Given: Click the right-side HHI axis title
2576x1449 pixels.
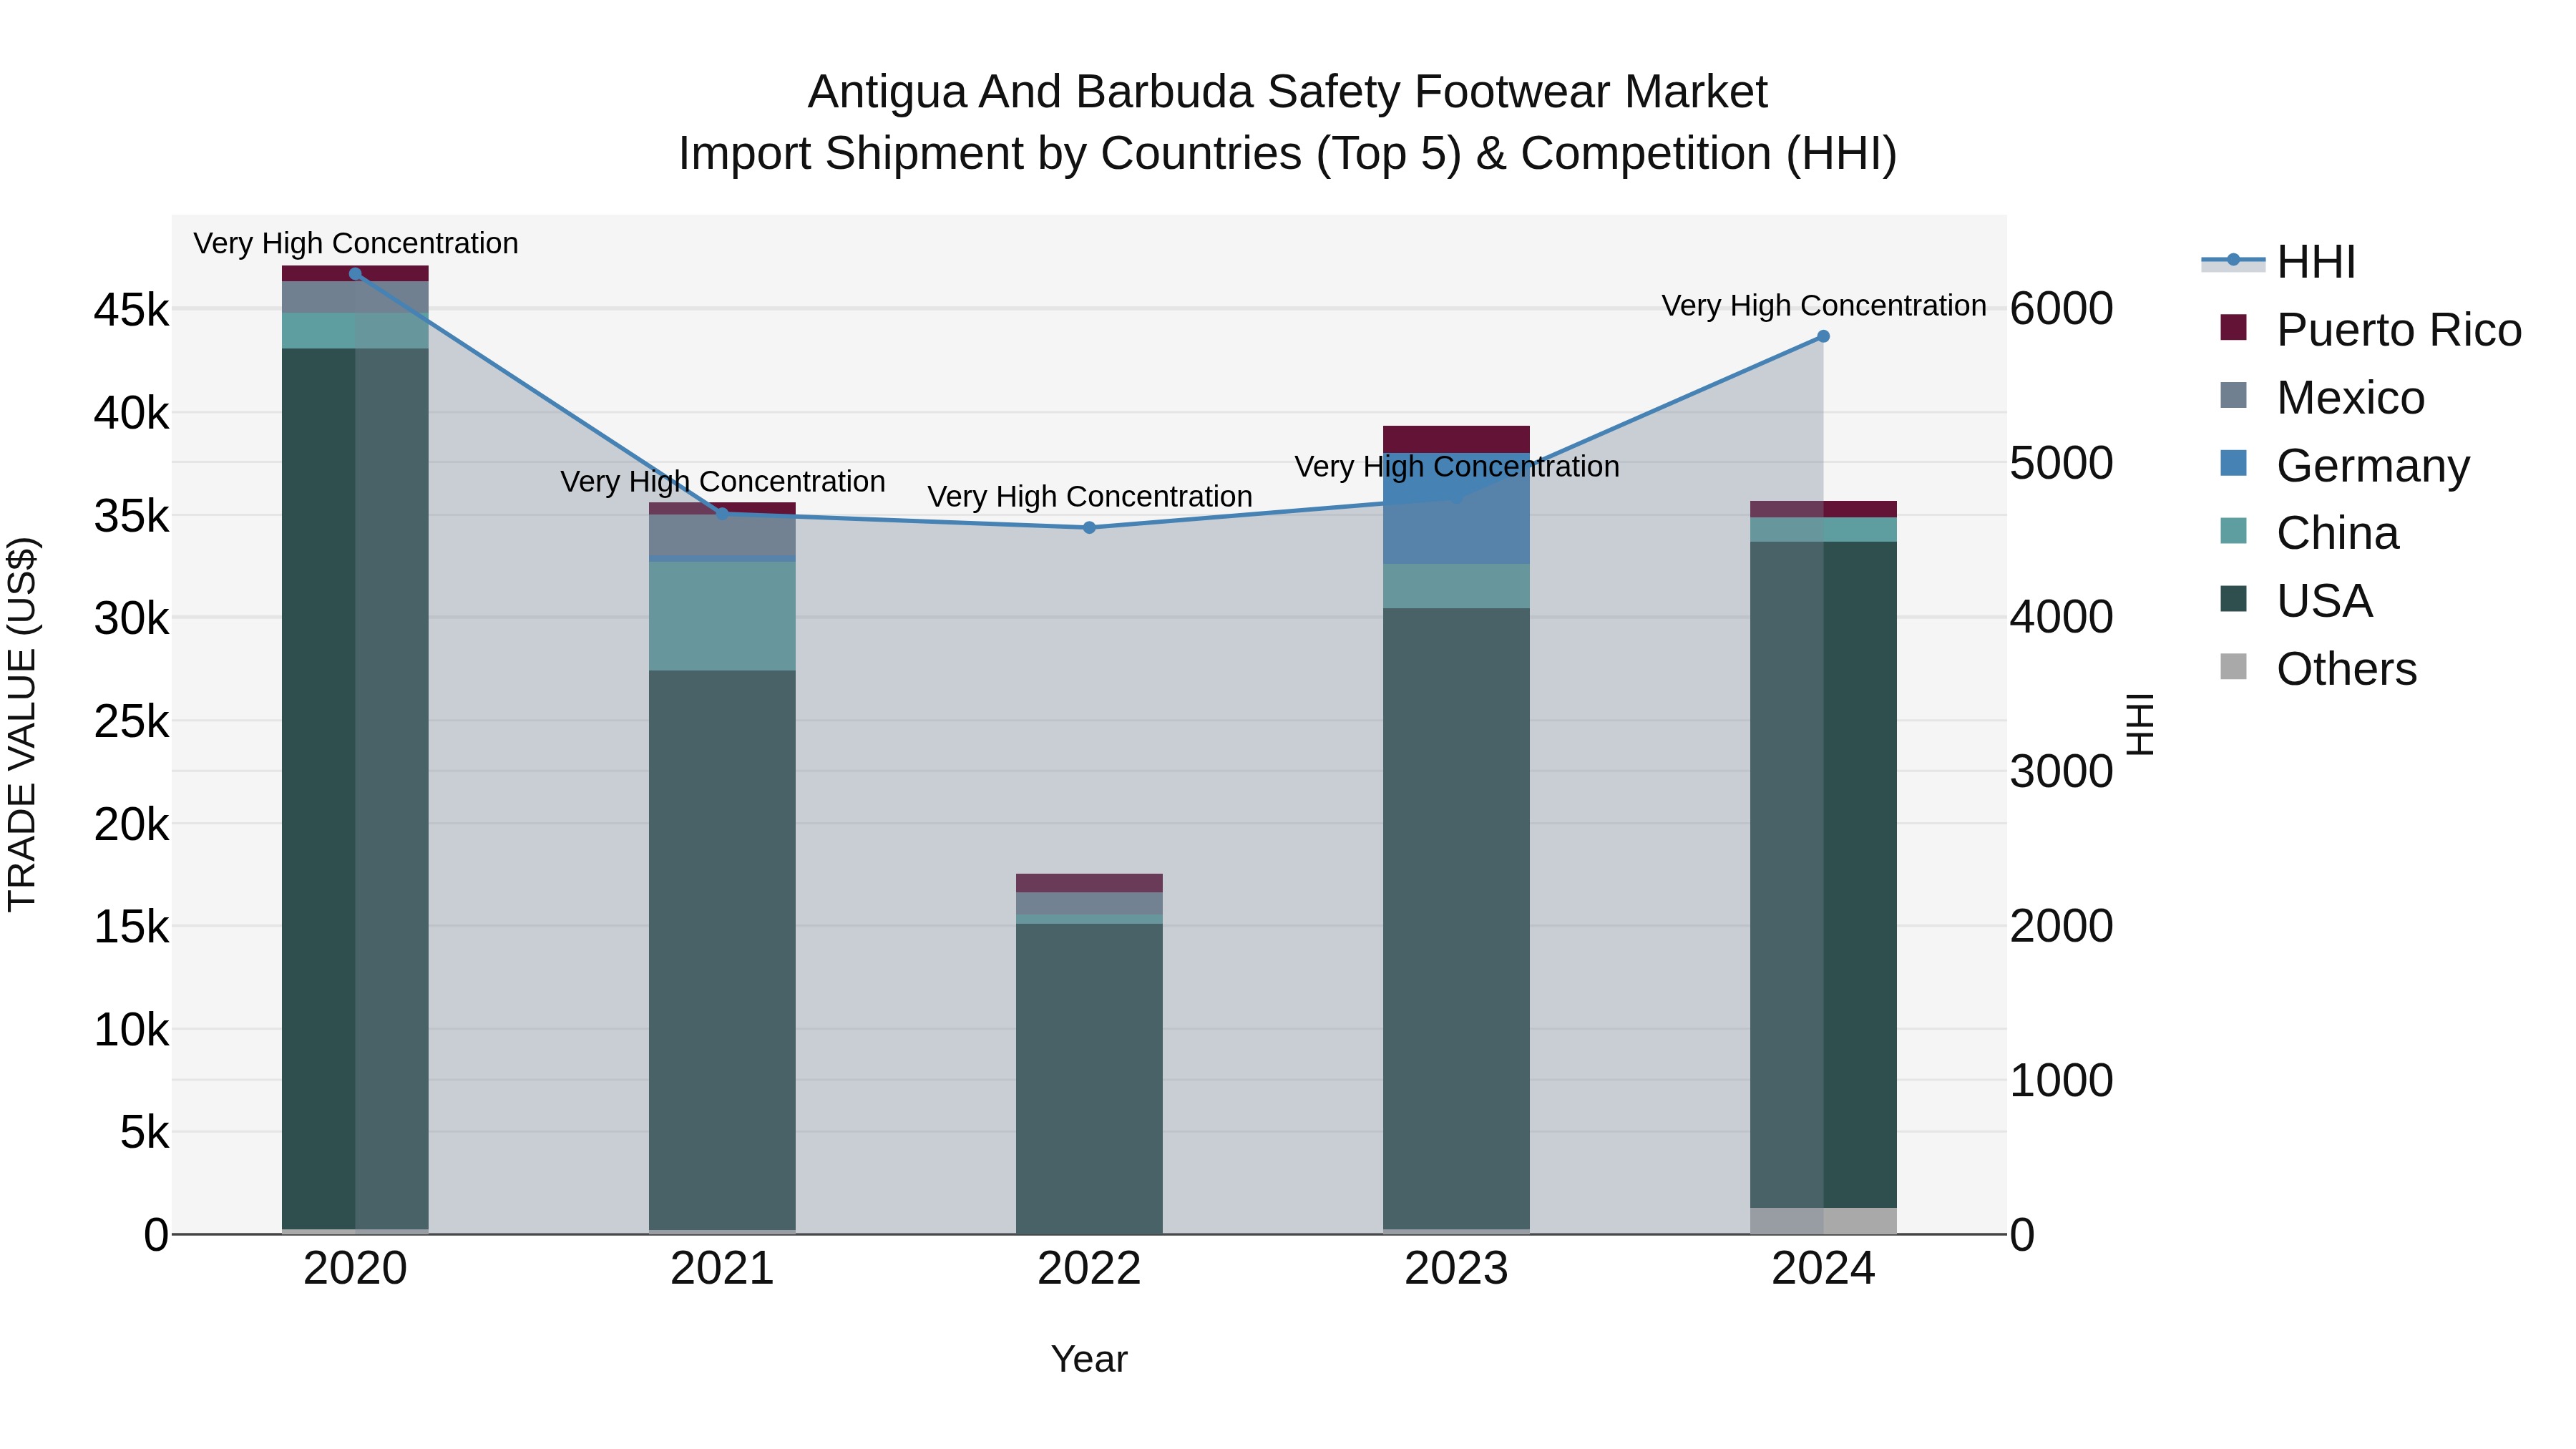Looking at the screenshot, I should point(2139,724).
